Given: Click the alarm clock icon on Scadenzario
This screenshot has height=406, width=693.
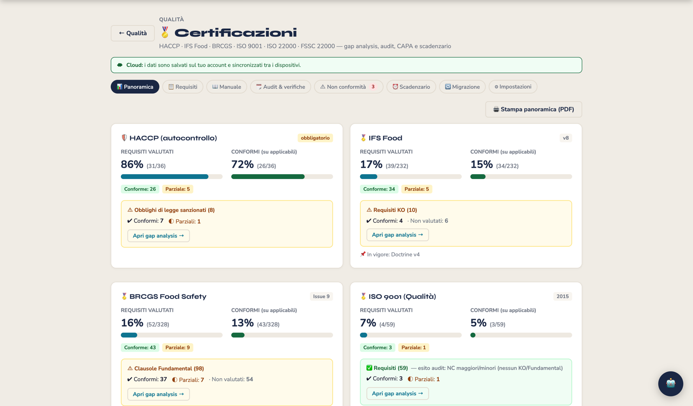Looking at the screenshot, I should coord(395,87).
